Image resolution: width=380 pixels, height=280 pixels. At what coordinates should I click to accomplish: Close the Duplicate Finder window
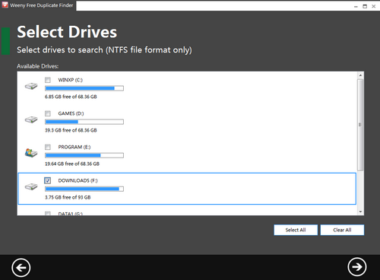click(x=374, y=6)
